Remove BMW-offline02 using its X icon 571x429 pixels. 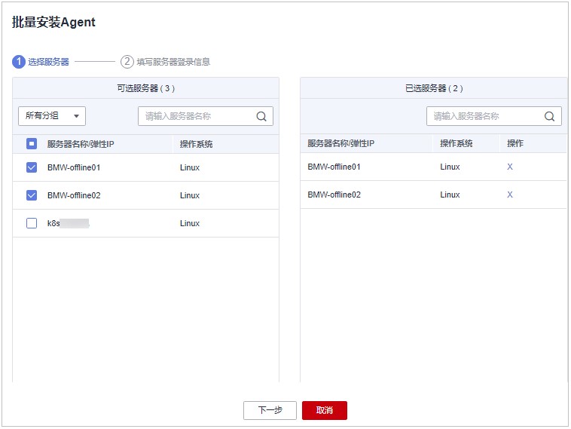[x=510, y=195]
